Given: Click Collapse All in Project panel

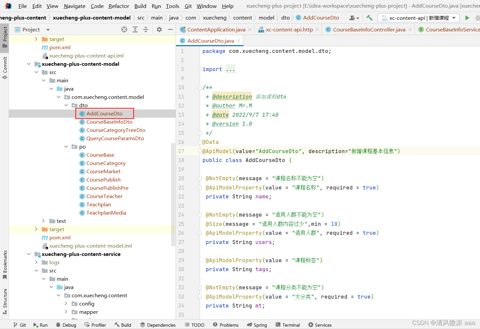Looking at the screenshot, I should (x=146, y=29).
